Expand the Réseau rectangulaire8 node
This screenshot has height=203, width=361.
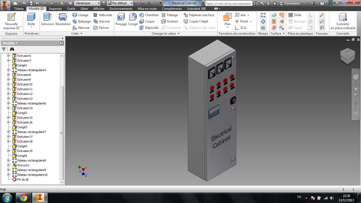8,160
